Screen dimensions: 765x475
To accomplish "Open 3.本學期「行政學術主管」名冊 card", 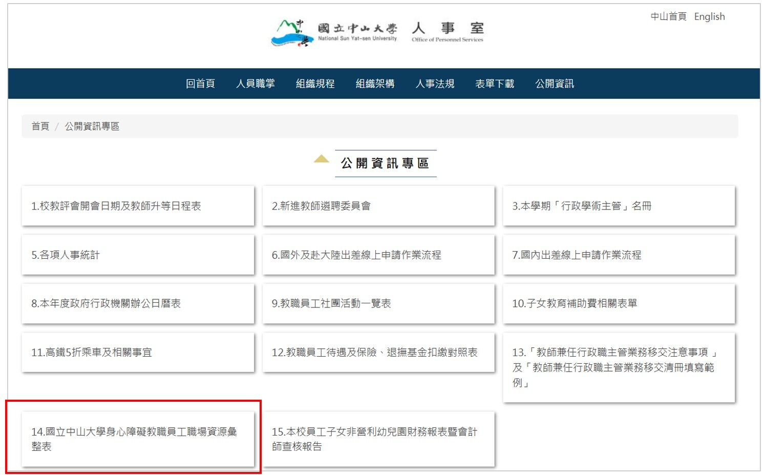I will (619, 206).
